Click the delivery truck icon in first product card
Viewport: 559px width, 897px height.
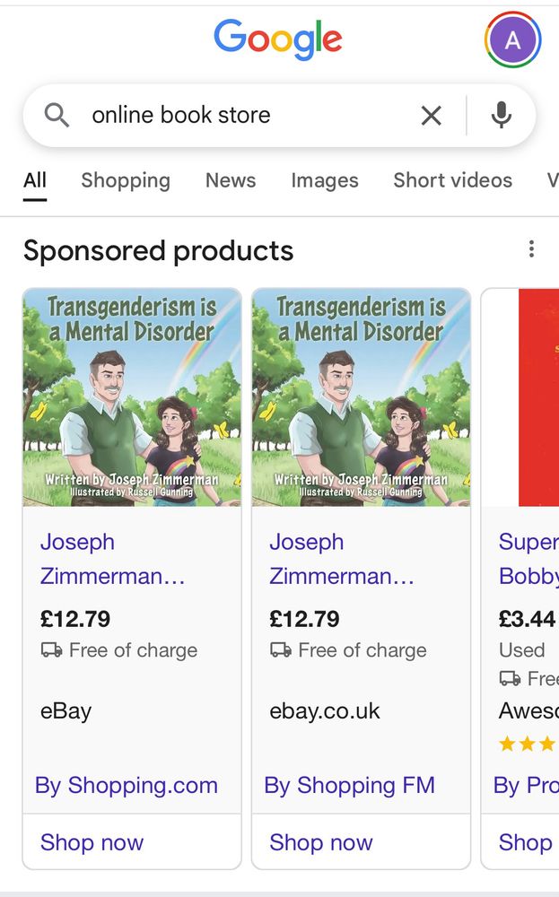click(x=51, y=649)
